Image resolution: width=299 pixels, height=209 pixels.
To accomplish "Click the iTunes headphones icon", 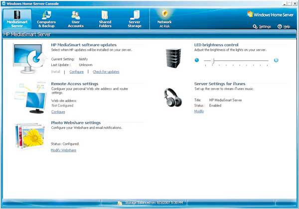I will pos(173,97).
